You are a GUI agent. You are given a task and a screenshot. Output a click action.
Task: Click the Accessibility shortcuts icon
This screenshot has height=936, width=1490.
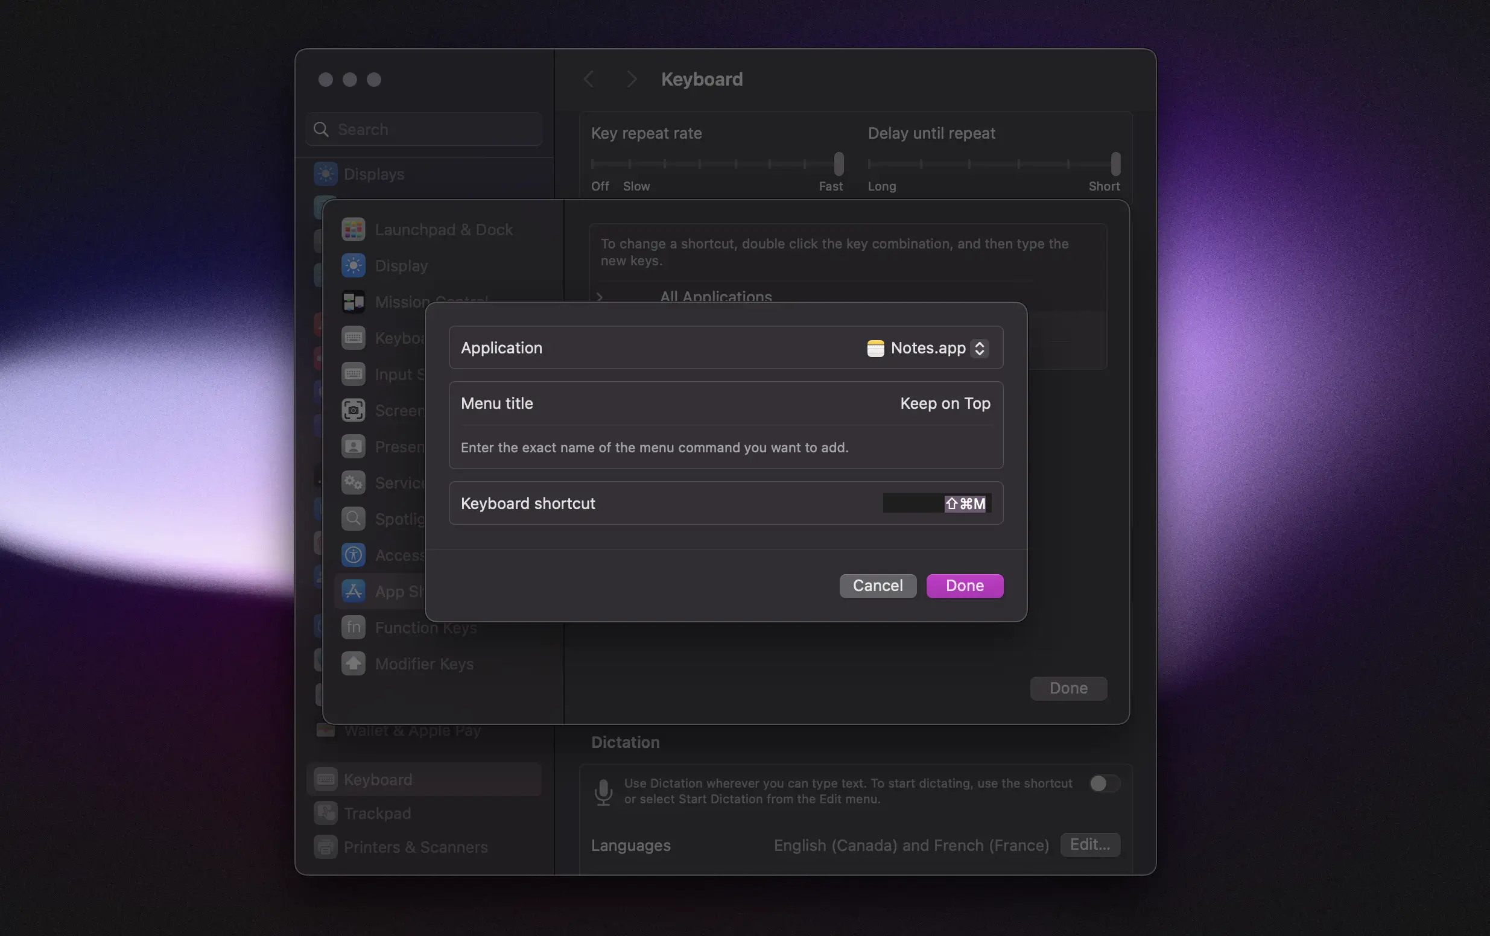pos(353,555)
